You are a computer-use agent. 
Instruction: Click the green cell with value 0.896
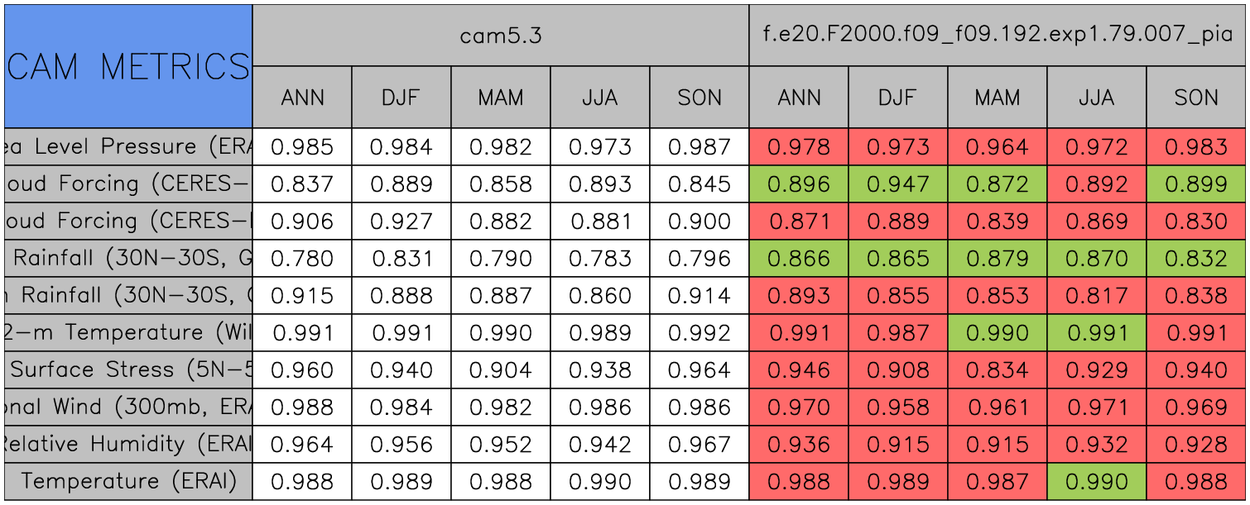[799, 184]
